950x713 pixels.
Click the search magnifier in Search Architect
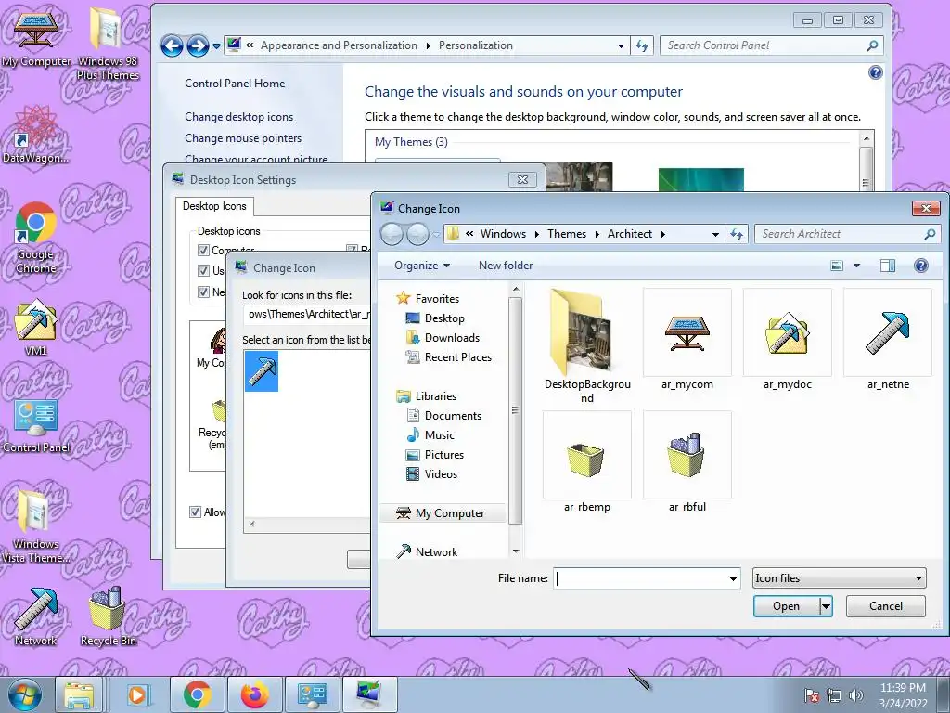pyautogui.click(x=930, y=234)
